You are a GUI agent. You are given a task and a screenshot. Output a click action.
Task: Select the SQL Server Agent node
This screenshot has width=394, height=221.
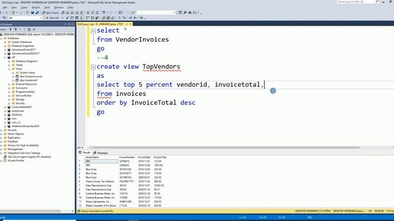(x=29, y=157)
